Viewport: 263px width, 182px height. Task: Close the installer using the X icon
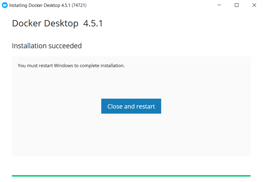tap(254, 5)
